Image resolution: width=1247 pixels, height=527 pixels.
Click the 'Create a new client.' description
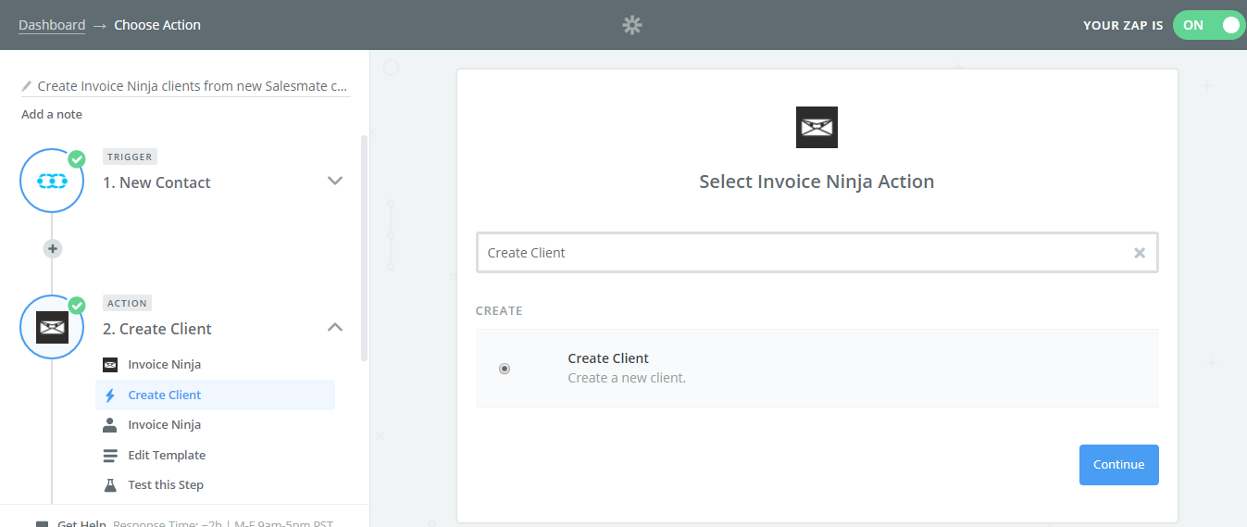(x=627, y=378)
